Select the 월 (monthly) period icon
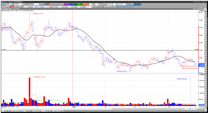This screenshot has width=208, height=113. click(x=53, y=4)
